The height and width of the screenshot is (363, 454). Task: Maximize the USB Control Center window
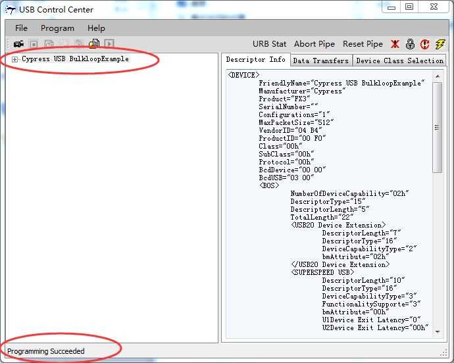409,7
